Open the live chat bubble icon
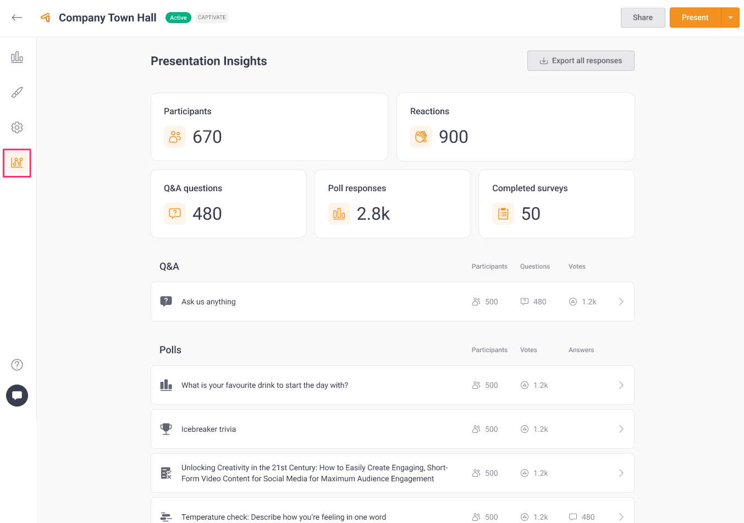 (x=17, y=396)
